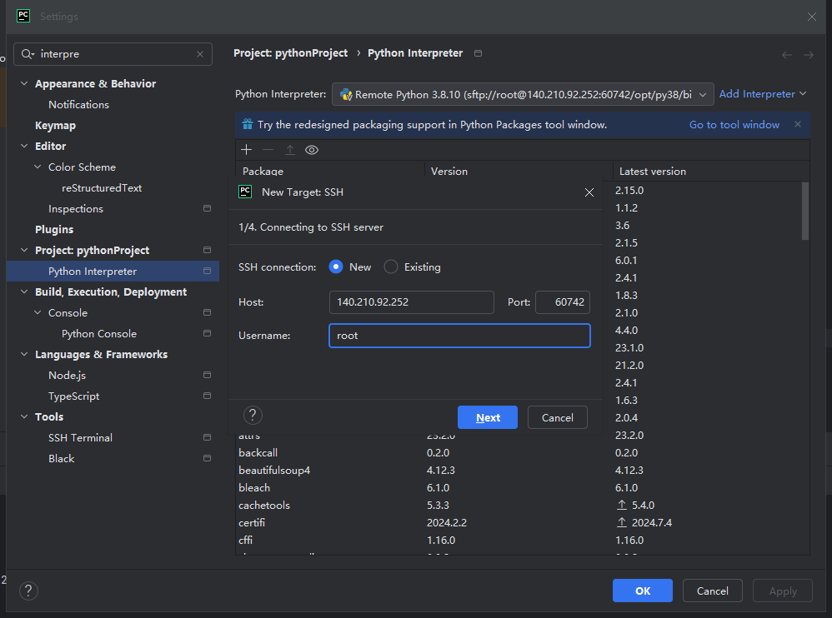This screenshot has width=832, height=618.
Task: Select the New SSH connection radio button
Action: click(x=336, y=267)
